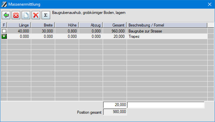Screen dimensions: 215x122
Task: Select the Länge cell in Trapez row
Action: tap(19, 36)
